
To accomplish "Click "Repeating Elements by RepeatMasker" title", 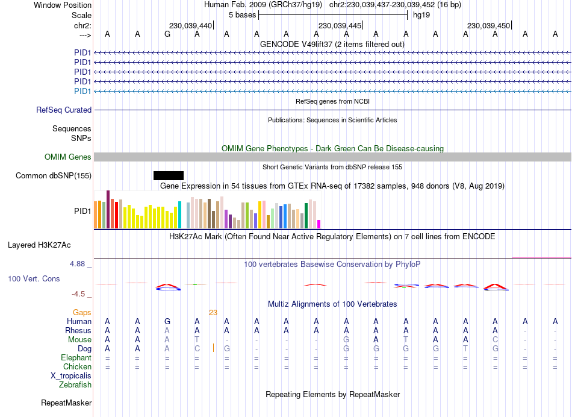I will pos(332,395).
